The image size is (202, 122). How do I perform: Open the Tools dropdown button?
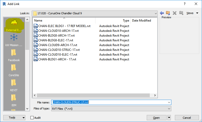pos(14,118)
